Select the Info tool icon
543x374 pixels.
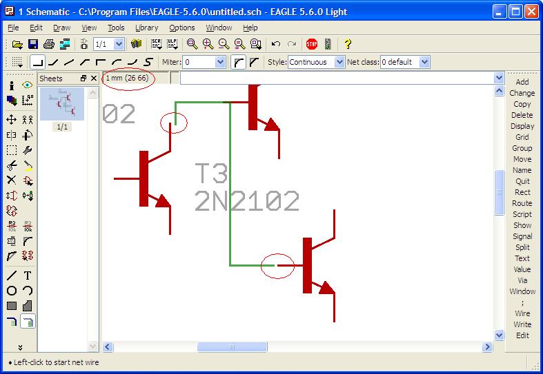point(12,85)
